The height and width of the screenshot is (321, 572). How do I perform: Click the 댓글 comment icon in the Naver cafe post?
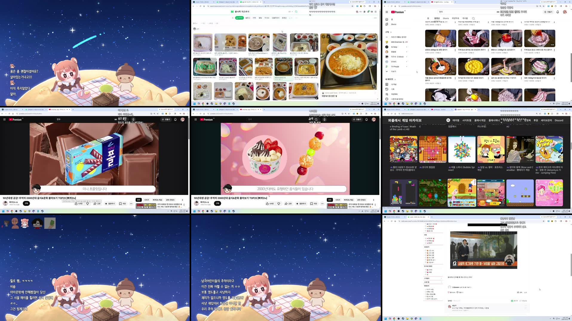pos(458,292)
